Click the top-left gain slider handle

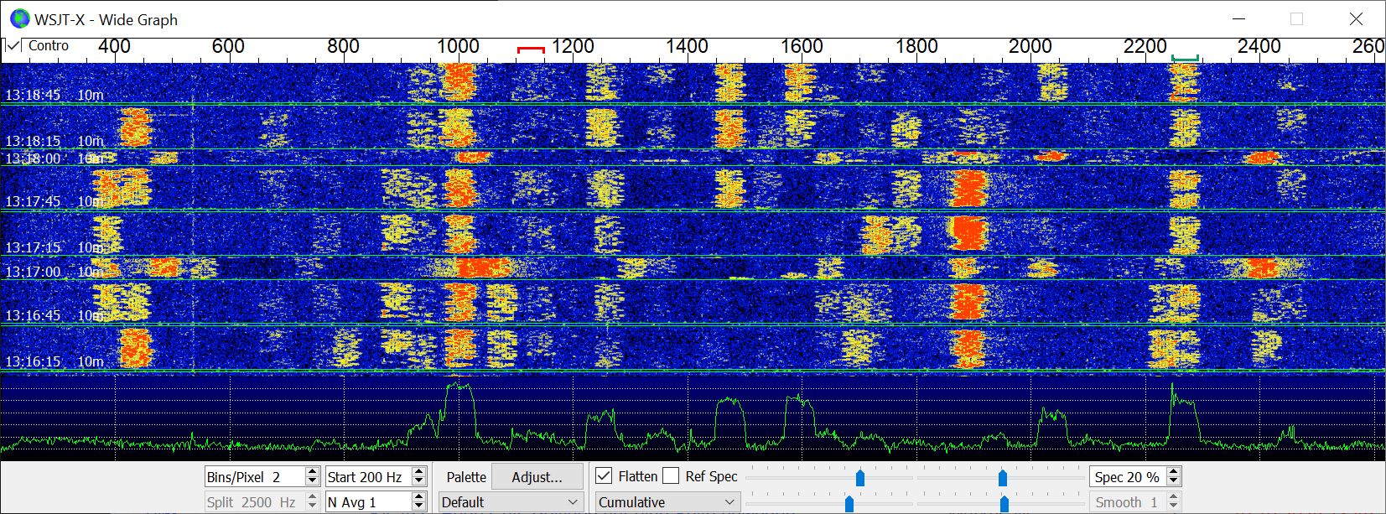[x=859, y=477]
